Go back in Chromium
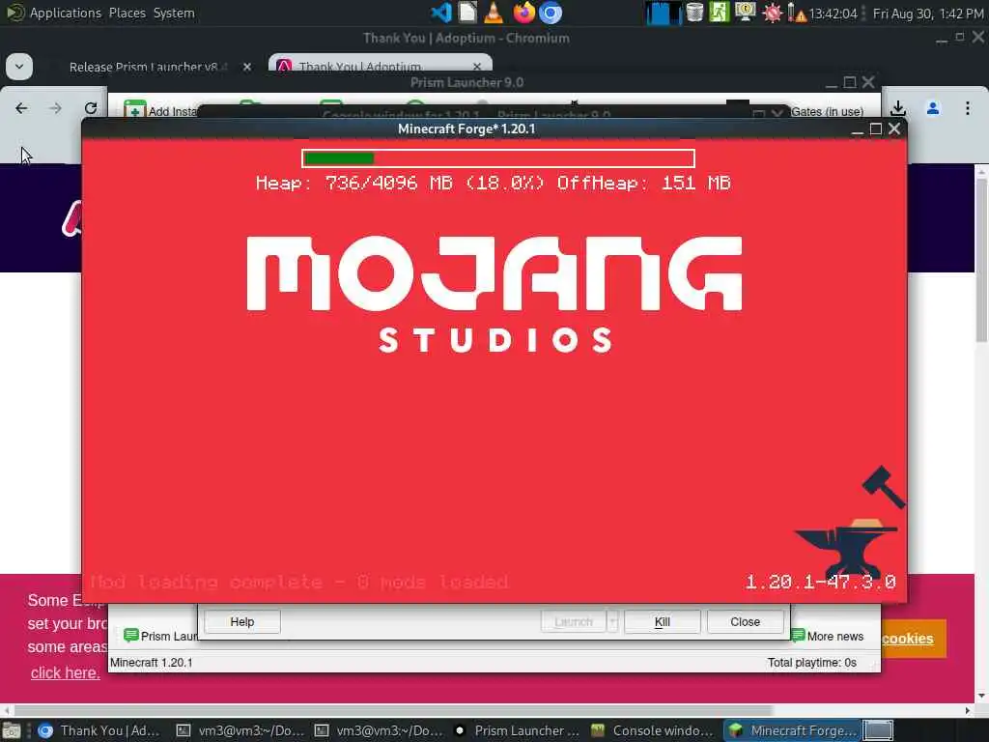 pos(21,108)
